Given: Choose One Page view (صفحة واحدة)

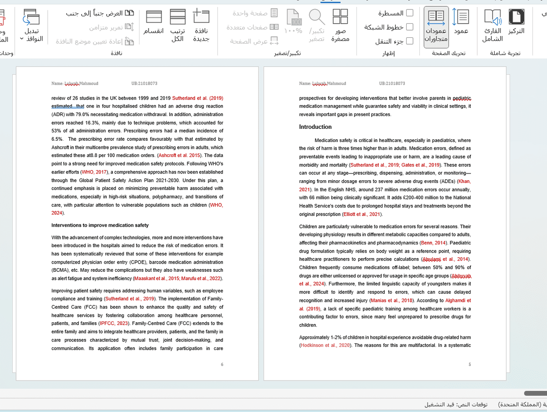Looking at the screenshot, I should click(x=256, y=13).
